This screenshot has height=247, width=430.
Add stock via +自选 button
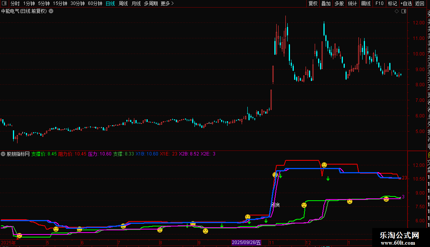406,3
